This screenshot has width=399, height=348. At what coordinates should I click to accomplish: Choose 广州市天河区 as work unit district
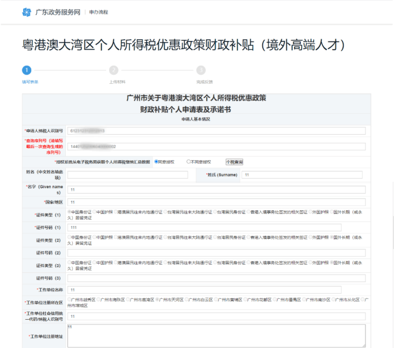(158, 299)
